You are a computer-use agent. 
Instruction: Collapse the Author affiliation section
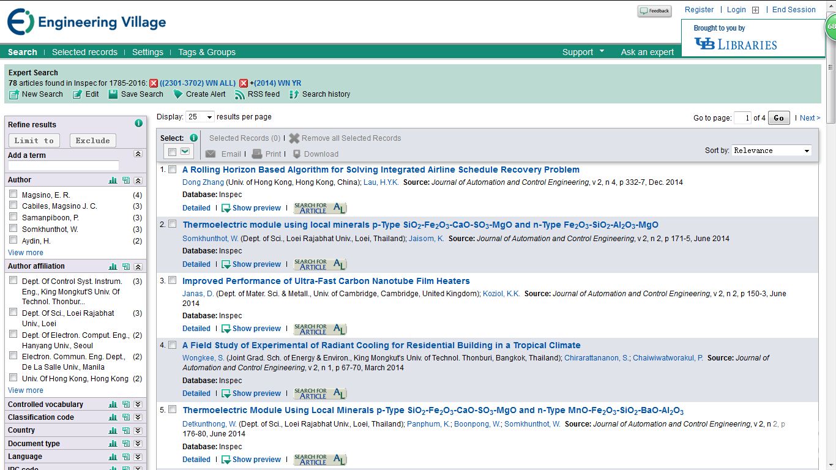[138, 267]
